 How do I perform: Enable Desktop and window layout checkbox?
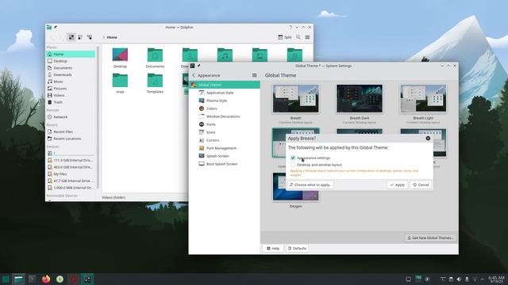tap(293, 165)
